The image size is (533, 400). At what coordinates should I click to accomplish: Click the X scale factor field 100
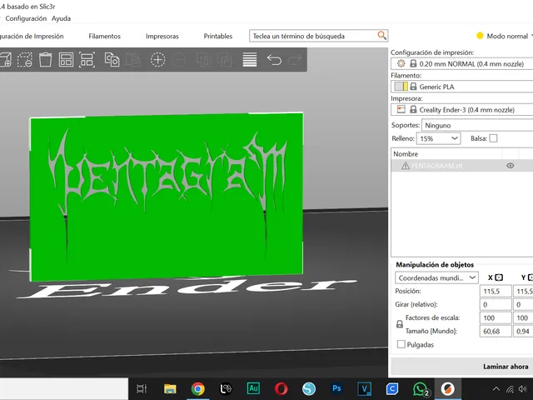pos(496,317)
